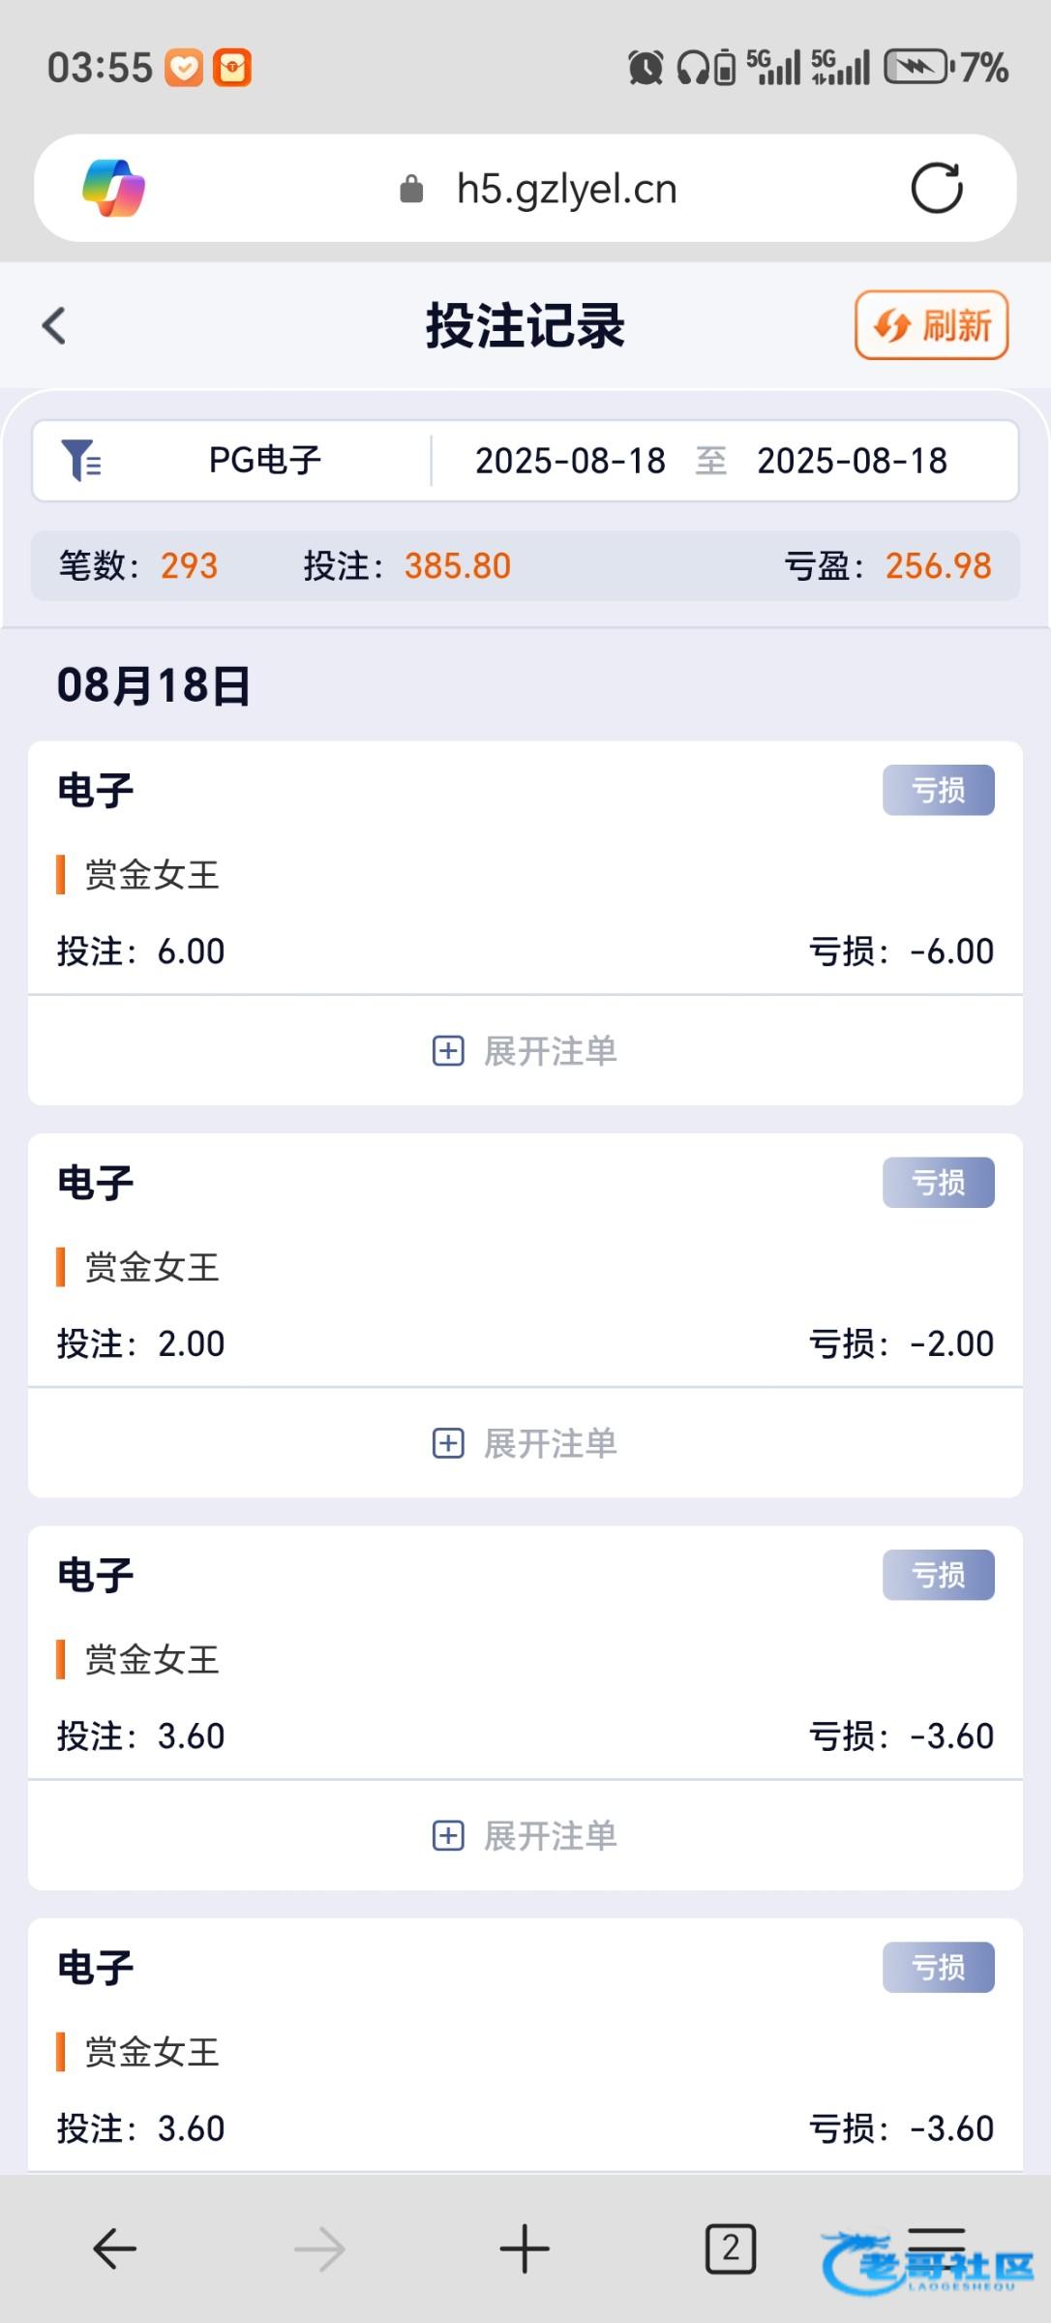This screenshot has height=2323, width=1051.
Task: Open the browser hamburger menu
Action: click(x=936, y=2248)
